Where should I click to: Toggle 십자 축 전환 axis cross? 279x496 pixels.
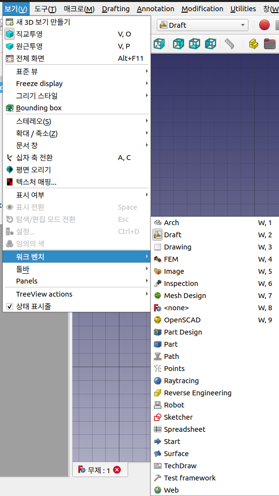77,158
